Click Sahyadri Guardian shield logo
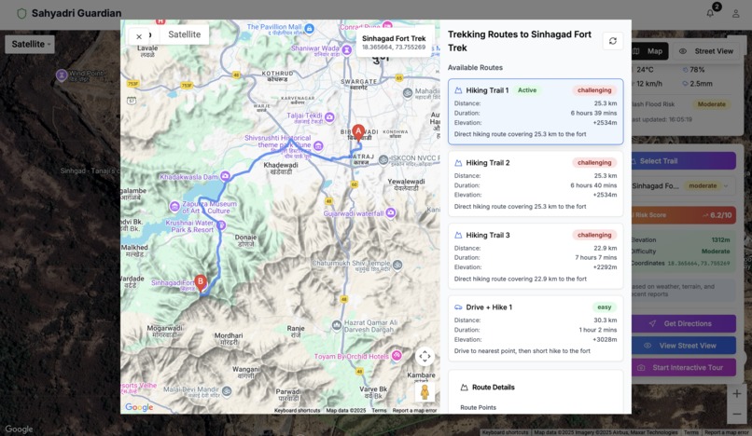This screenshot has height=436, width=752. pos(21,13)
